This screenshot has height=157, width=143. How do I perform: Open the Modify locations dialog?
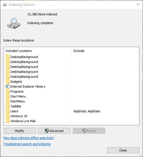(20, 131)
